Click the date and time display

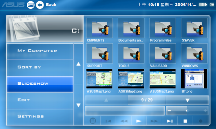point(167,5)
